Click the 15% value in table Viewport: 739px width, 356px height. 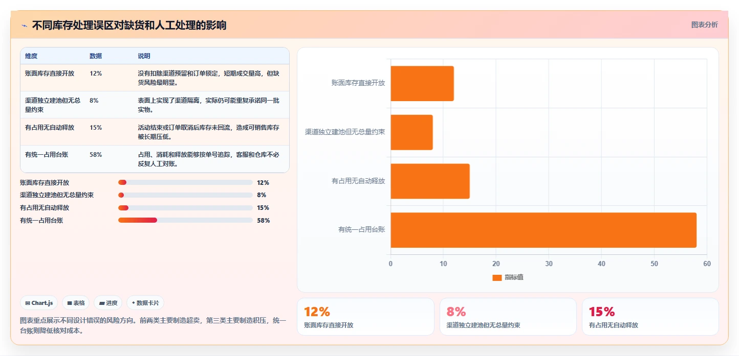(x=96, y=127)
